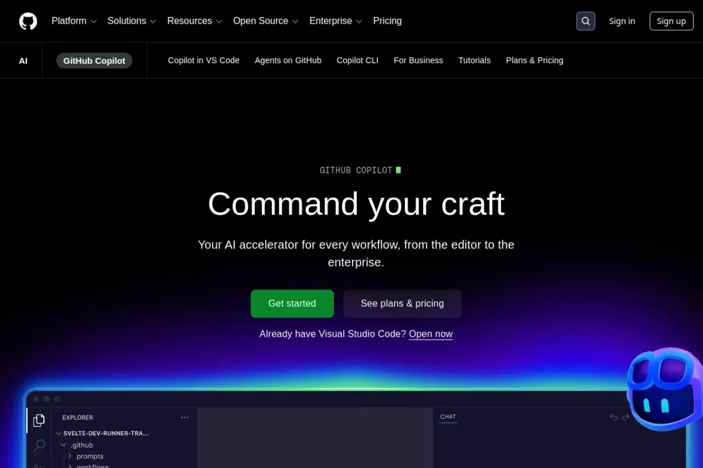This screenshot has width=703, height=468.
Task: Expand the Solutions dropdown menu
Action: 132,21
